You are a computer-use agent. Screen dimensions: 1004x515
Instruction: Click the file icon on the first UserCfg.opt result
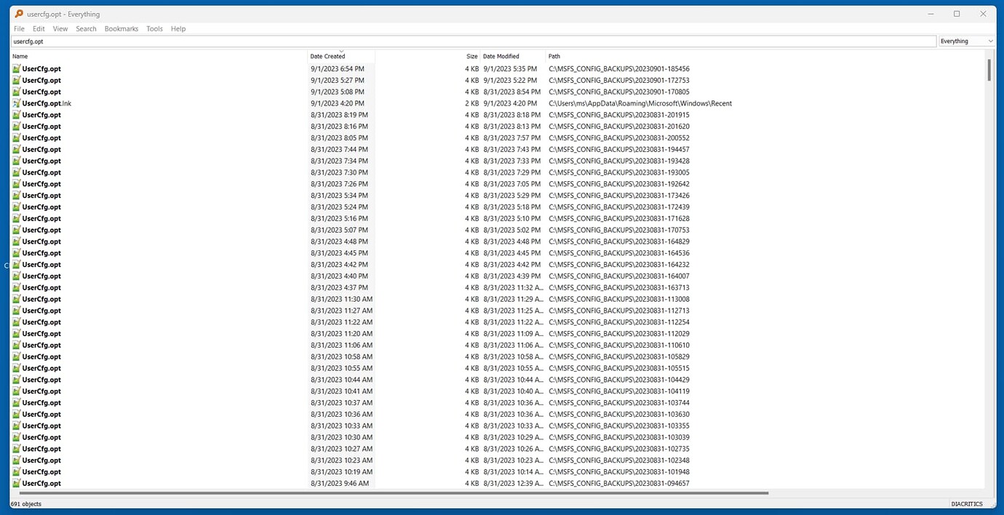pyautogui.click(x=17, y=68)
